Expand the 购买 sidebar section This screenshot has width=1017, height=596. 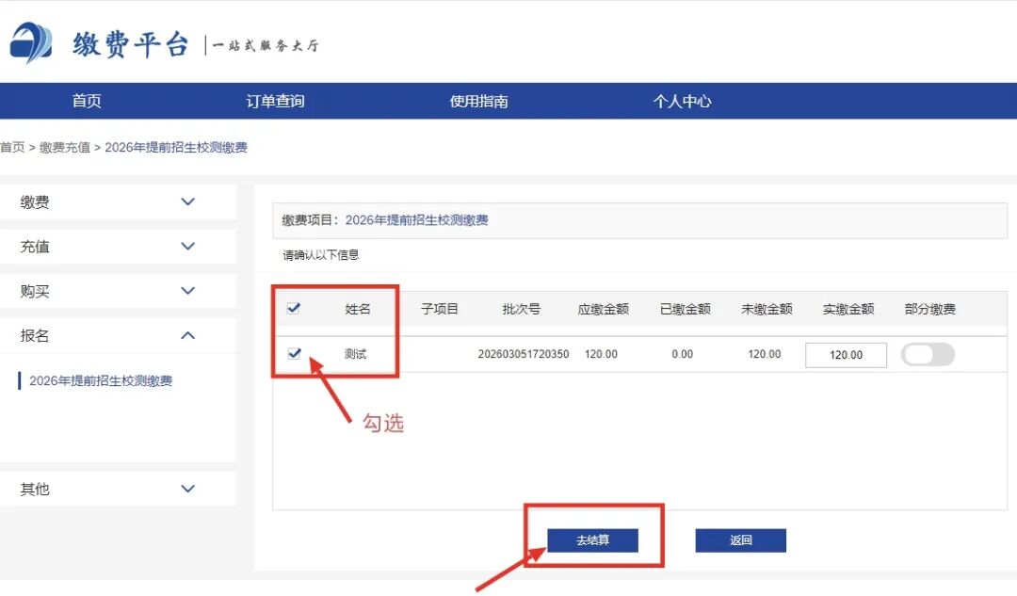187,291
